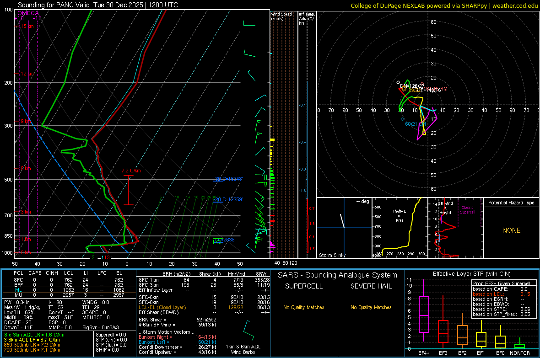Click the 'SFC-1km' shear row label
This screenshot has height=358, width=540.
149,280
